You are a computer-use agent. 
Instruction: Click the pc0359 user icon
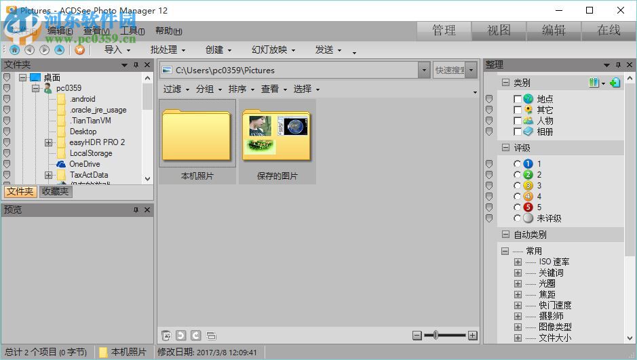click(48, 88)
